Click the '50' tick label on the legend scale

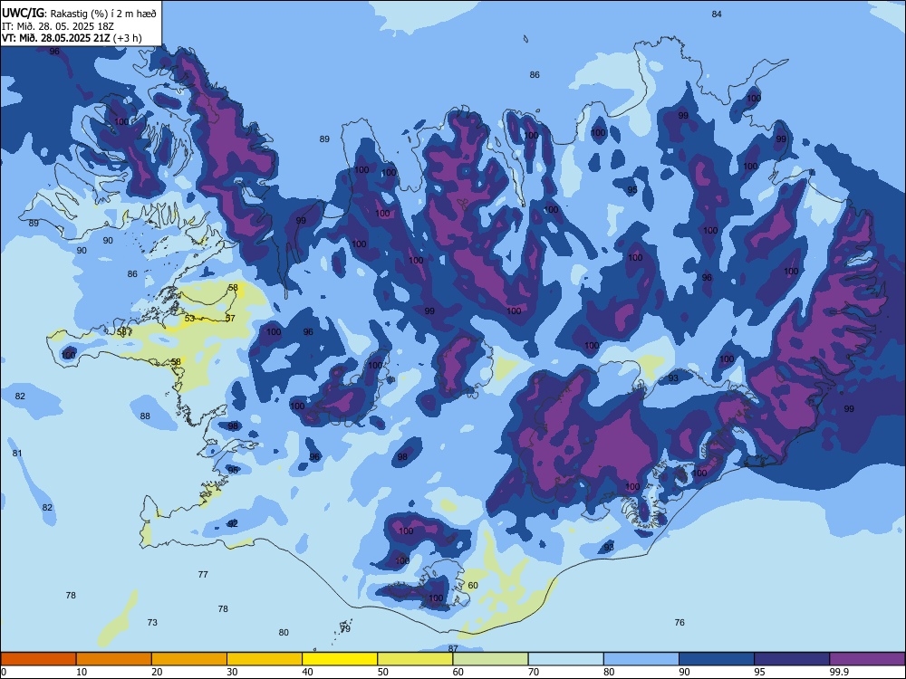coord(383,672)
